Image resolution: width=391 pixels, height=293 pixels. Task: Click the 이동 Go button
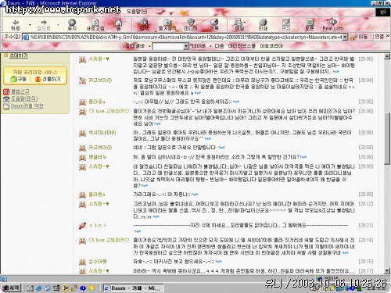[360, 37]
